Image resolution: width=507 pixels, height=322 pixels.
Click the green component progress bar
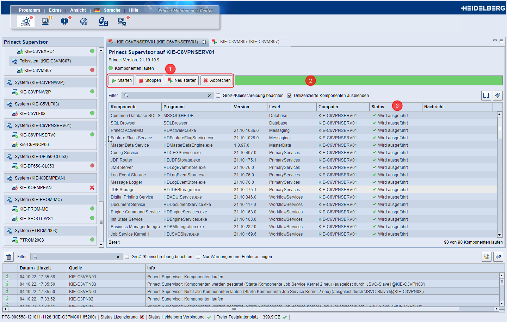pos(369,80)
